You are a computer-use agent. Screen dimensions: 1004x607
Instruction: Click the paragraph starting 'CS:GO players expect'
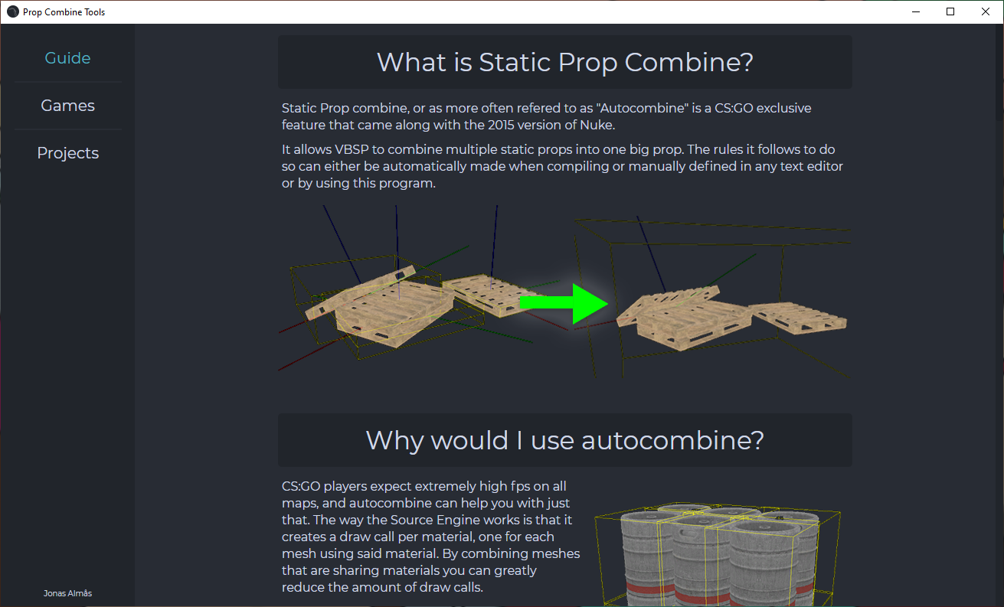[x=431, y=537]
